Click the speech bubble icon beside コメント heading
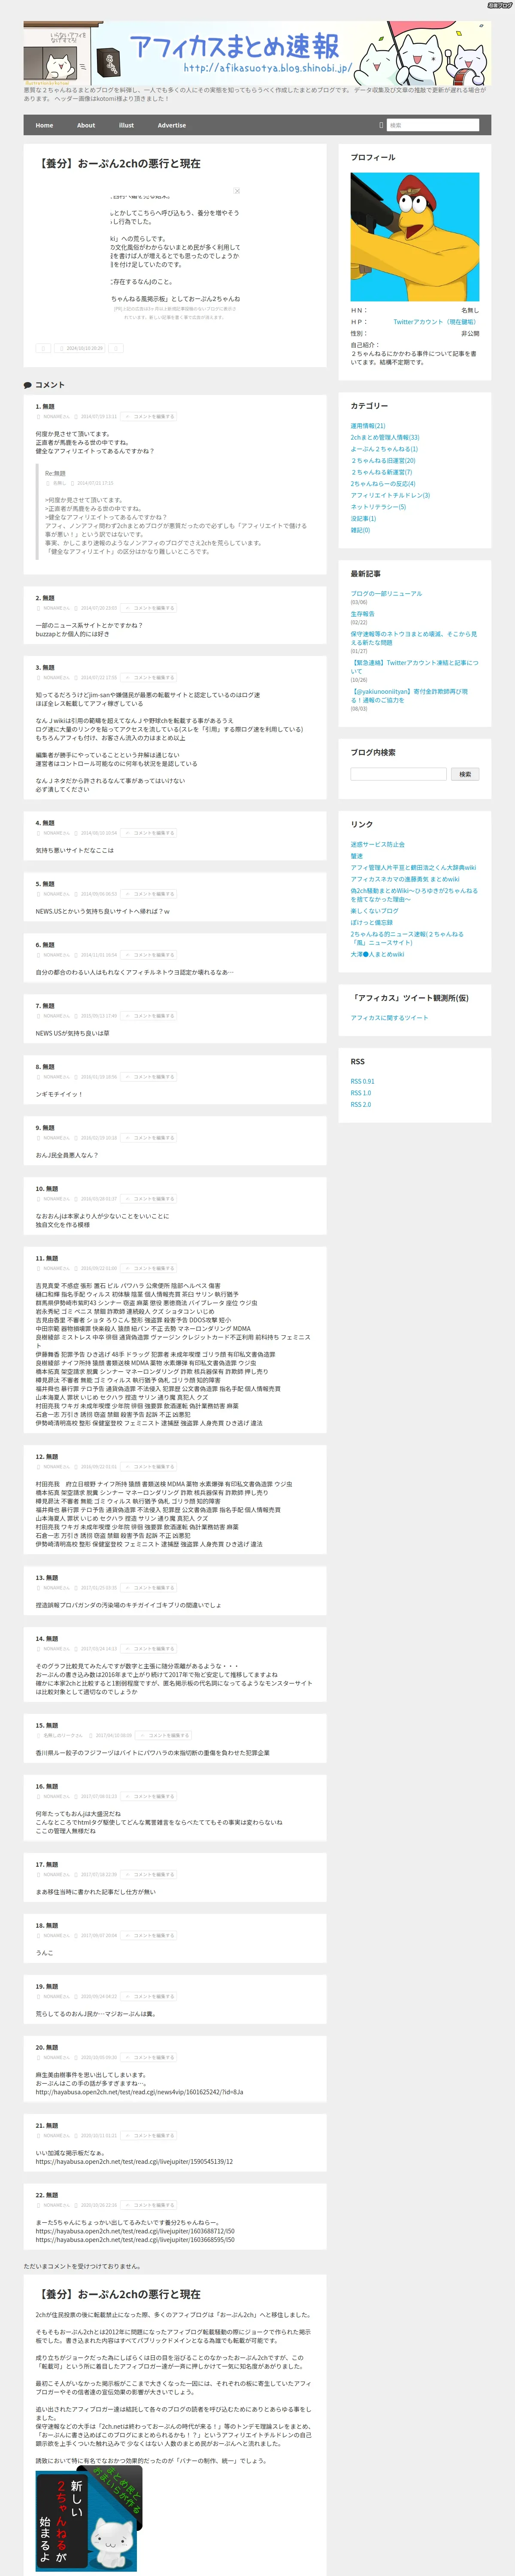515x2576 pixels. pyautogui.click(x=28, y=385)
